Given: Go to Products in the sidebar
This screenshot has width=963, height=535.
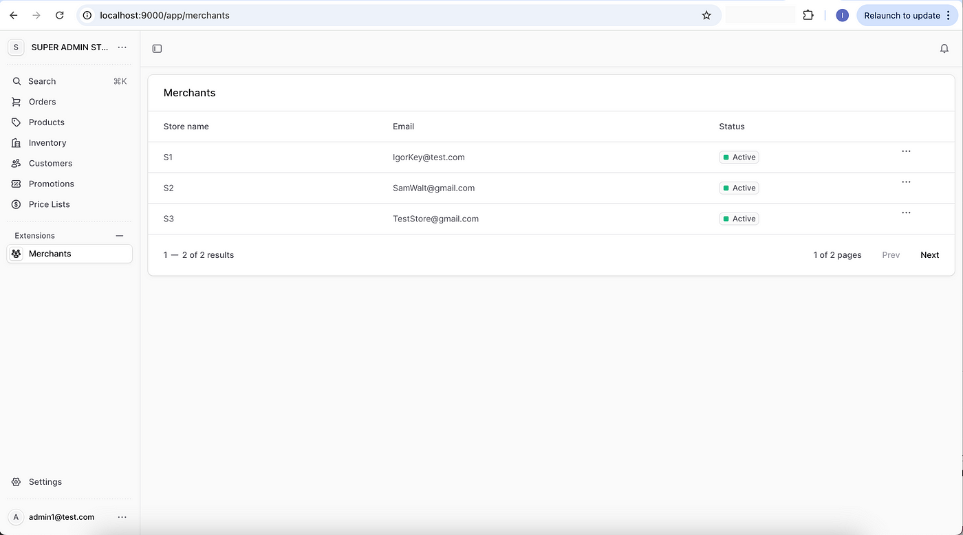Looking at the screenshot, I should pos(69,122).
